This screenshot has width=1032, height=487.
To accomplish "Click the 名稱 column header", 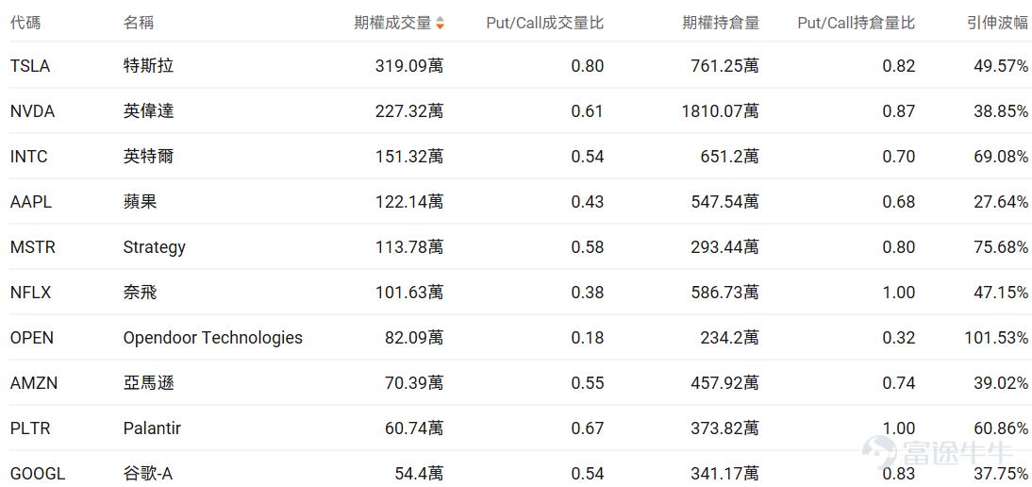I will [139, 23].
